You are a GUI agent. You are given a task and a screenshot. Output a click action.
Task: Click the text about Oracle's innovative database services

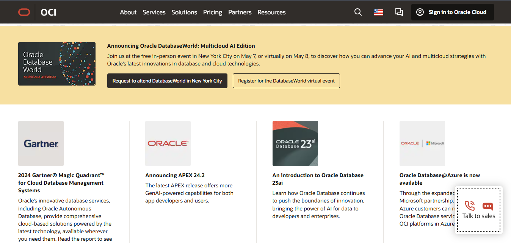65,220
